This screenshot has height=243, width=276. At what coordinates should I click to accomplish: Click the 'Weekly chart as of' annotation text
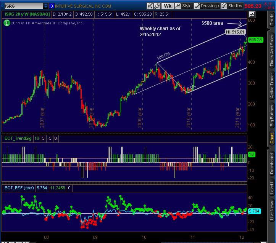[160, 29]
